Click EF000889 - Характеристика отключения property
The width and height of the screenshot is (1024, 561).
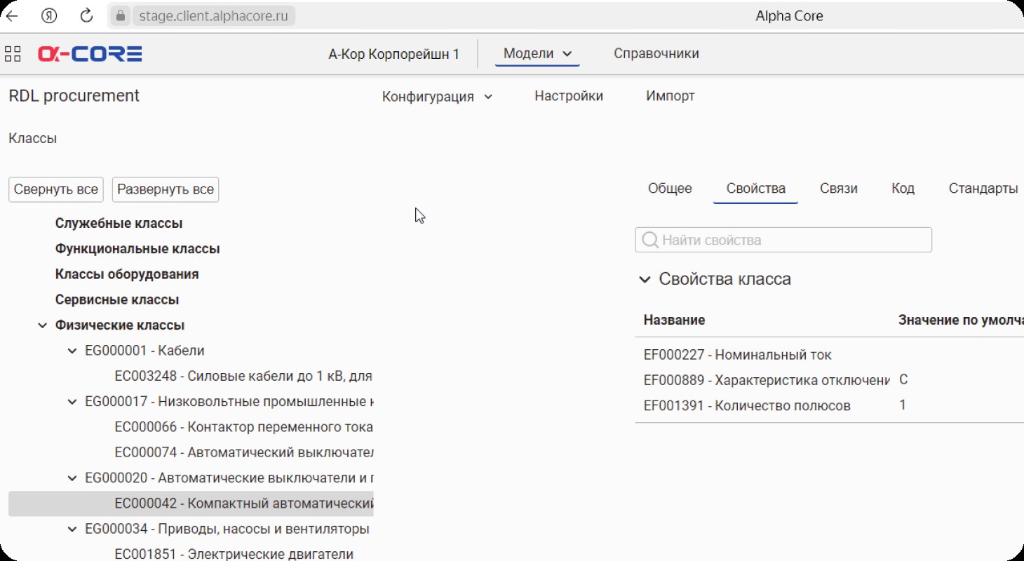coord(767,380)
